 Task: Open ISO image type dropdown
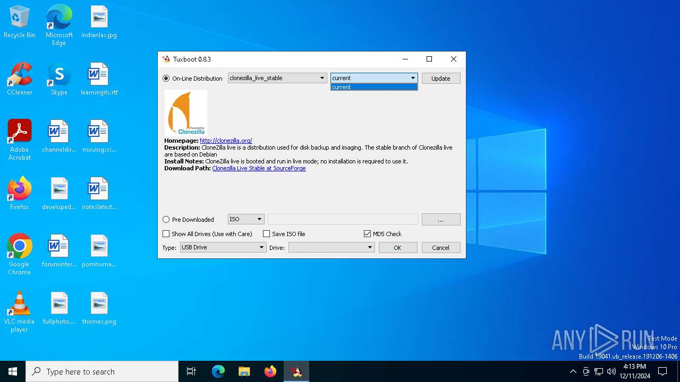pos(246,219)
